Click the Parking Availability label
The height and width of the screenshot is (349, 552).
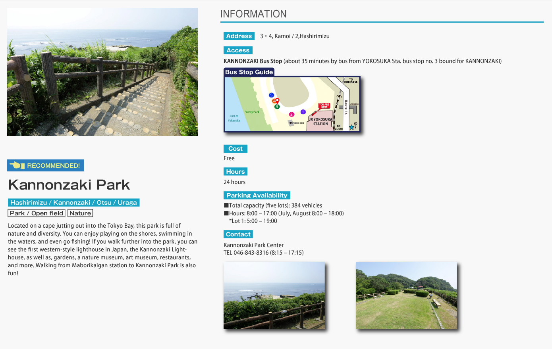[257, 196]
